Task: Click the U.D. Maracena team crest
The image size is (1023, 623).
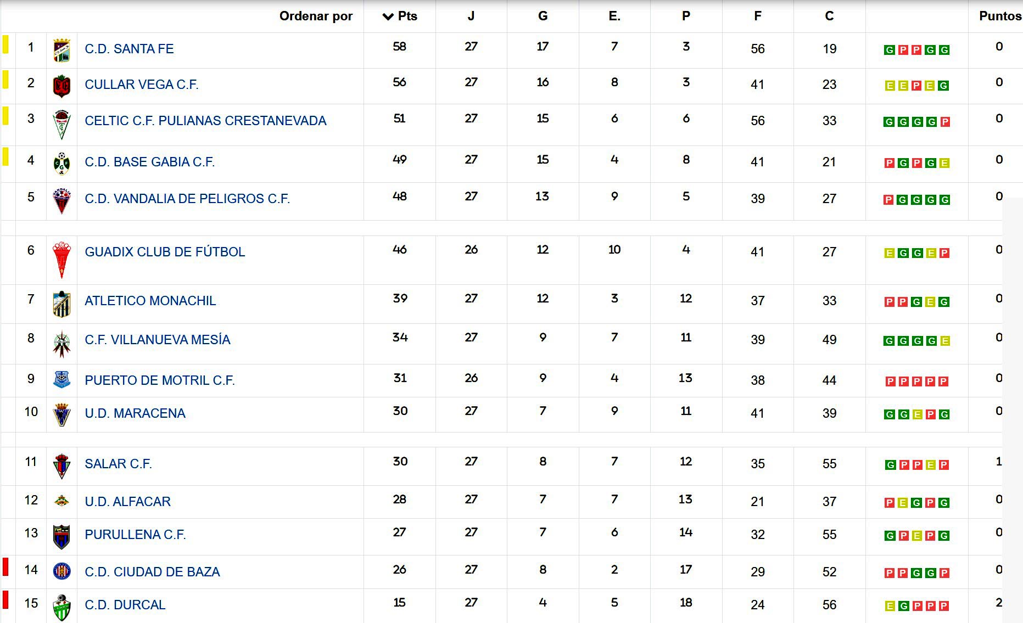Action: click(x=62, y=414)
